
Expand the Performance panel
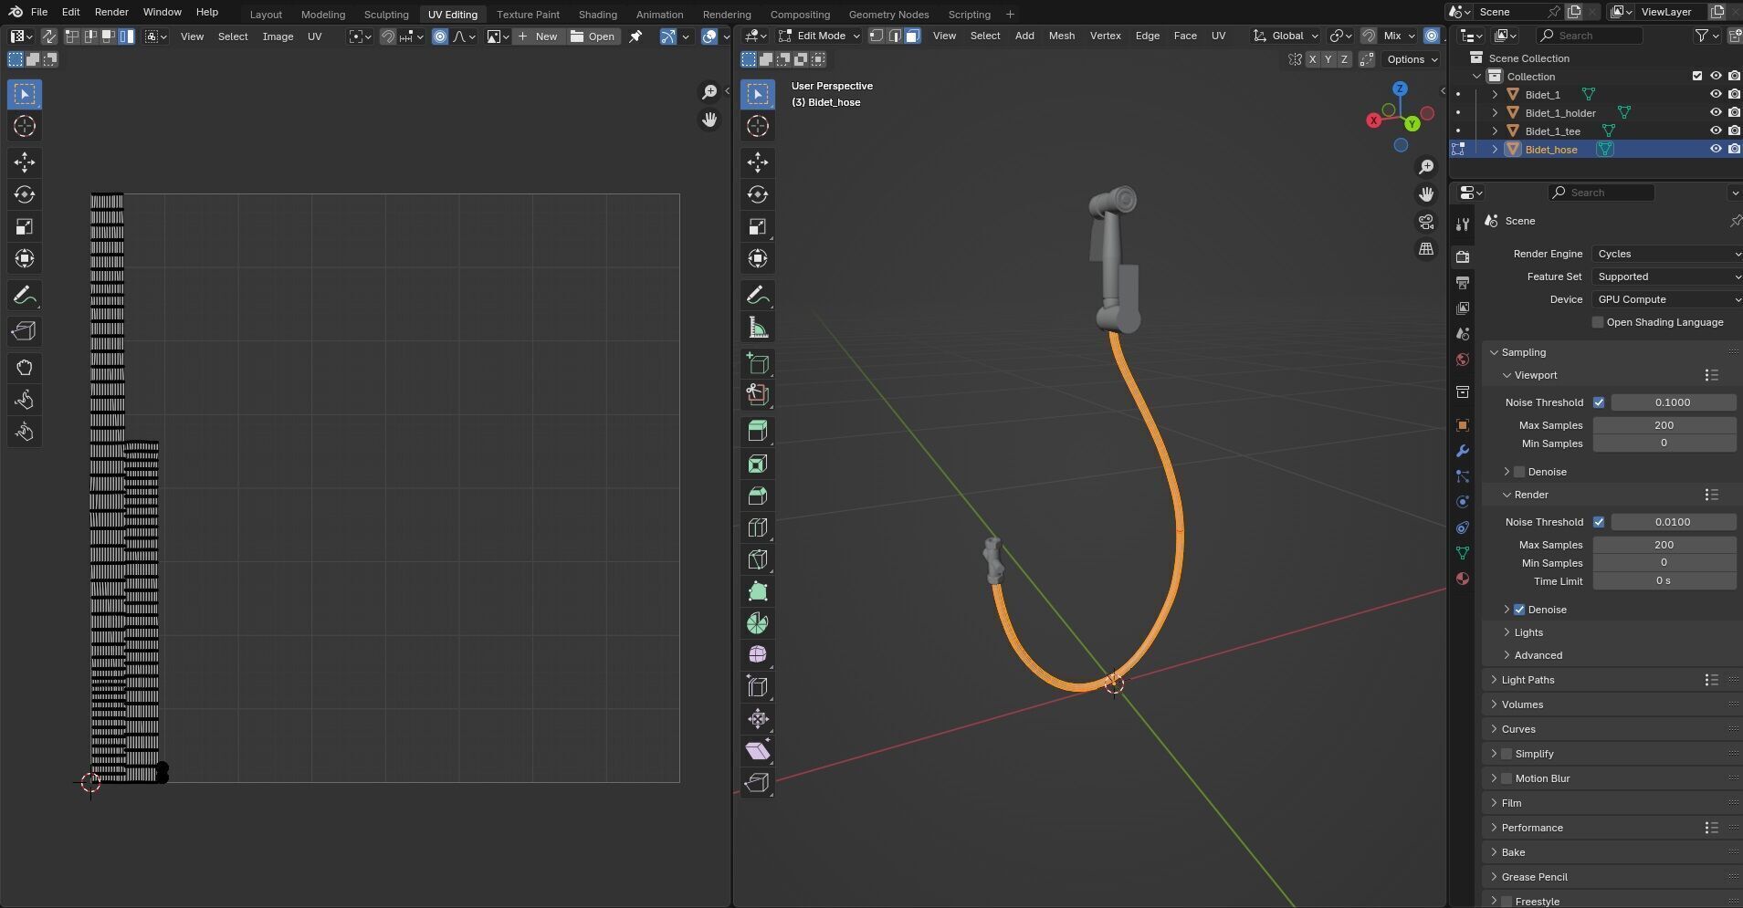(x=1532, y=828)
